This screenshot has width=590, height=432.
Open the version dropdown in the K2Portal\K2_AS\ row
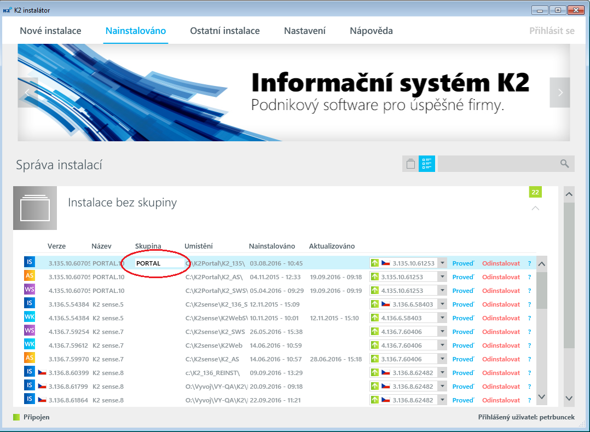click(x=442, y=277)
